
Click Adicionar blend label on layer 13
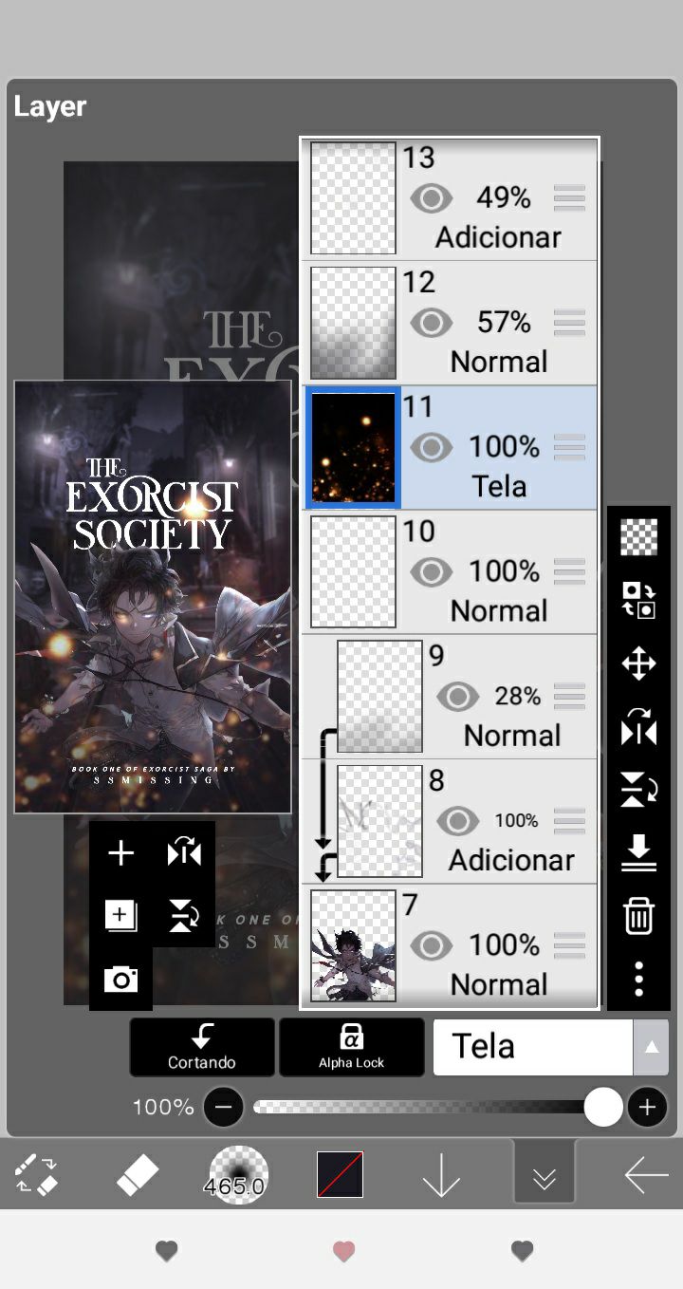tap(498, 237)
